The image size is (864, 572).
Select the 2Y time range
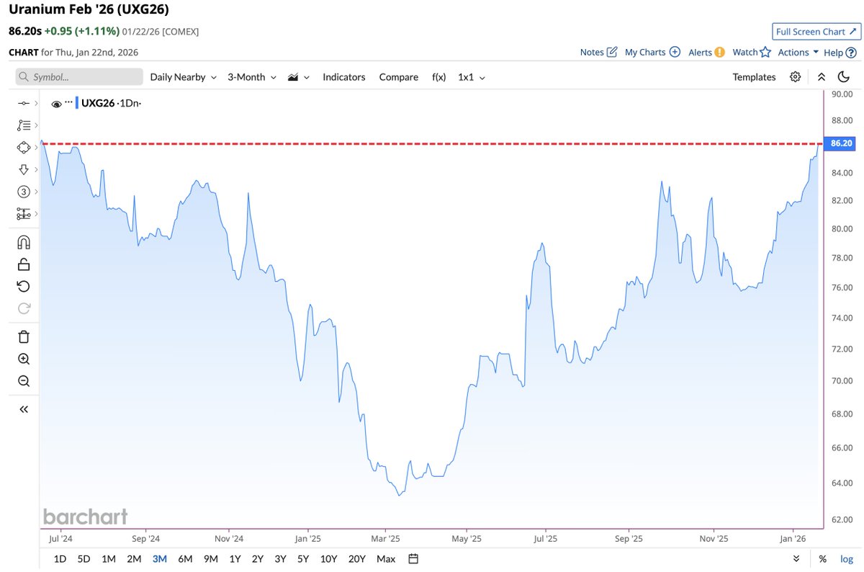(x=258, y=558)
